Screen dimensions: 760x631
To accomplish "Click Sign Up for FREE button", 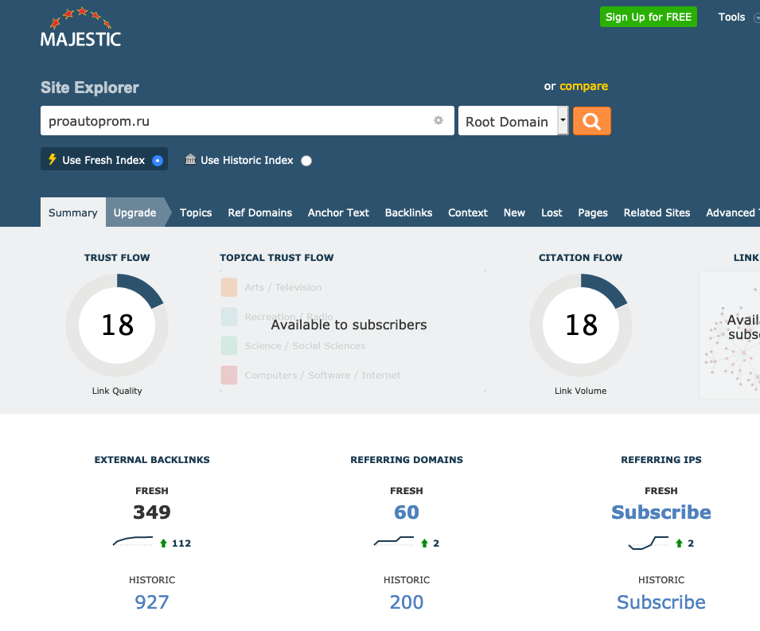I will point(648,17).
